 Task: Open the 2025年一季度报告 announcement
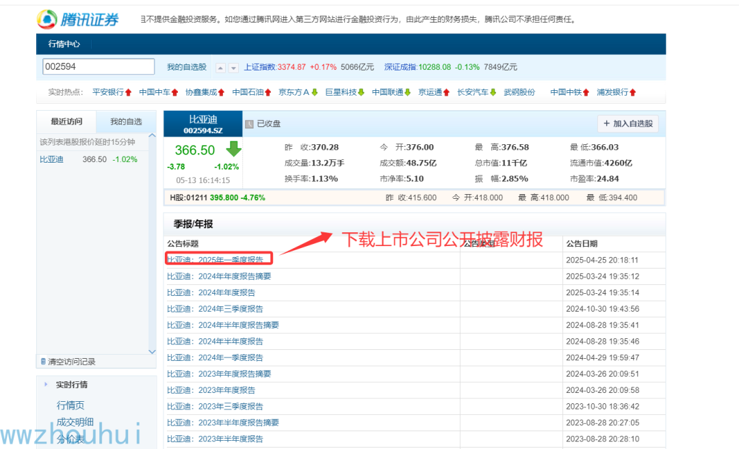coord(215,260)
